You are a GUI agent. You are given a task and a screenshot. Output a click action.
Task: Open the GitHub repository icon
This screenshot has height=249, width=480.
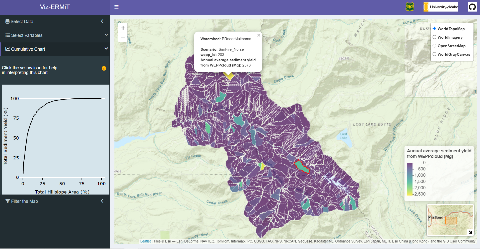pos(472,7)
